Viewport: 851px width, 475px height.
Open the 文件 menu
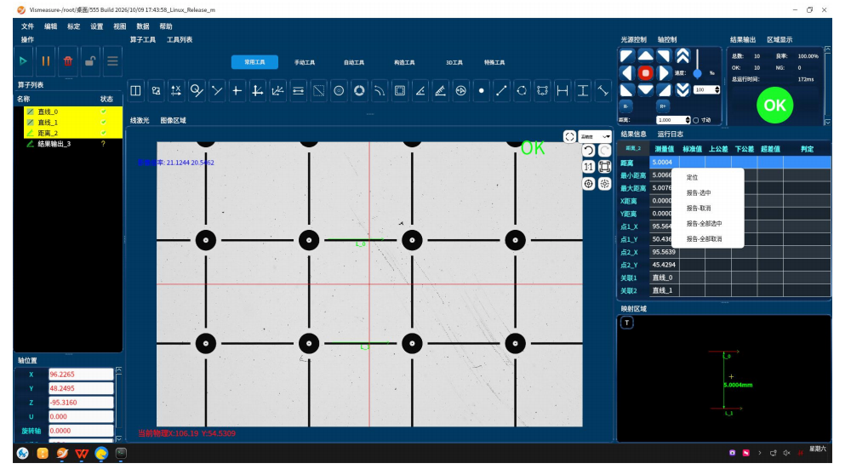point(27,26)
